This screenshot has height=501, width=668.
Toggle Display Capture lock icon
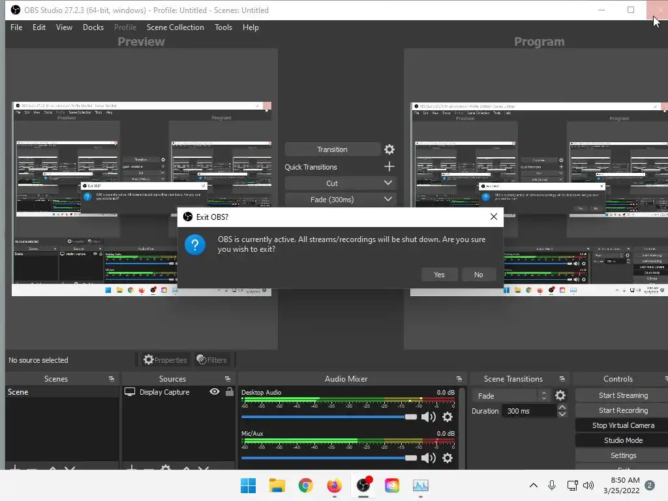[230, 391]
